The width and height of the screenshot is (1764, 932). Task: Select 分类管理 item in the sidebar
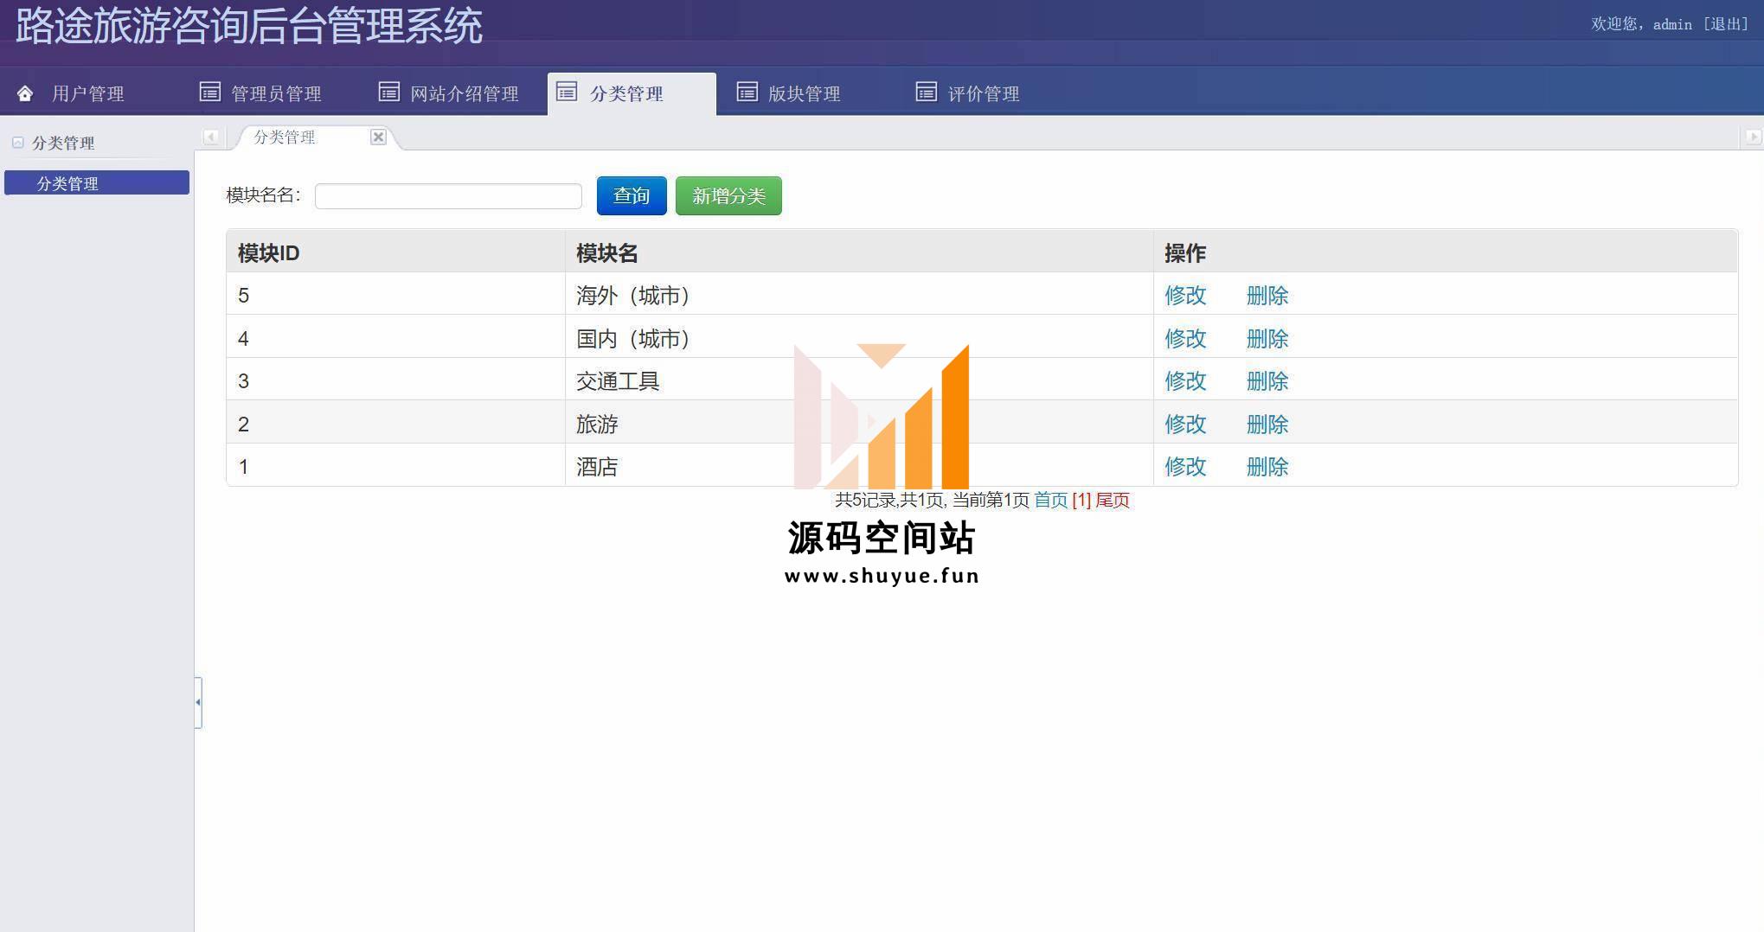97,182
